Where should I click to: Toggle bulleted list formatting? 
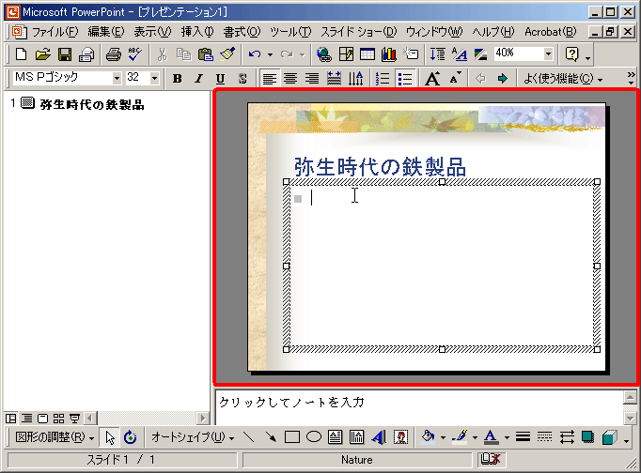[405, 78]
